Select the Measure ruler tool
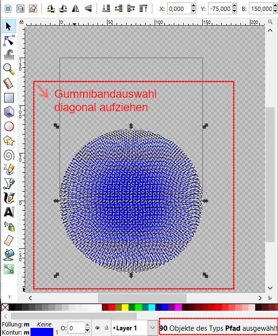278x336 pixels. pyautogui.click(x=9, y=83)
